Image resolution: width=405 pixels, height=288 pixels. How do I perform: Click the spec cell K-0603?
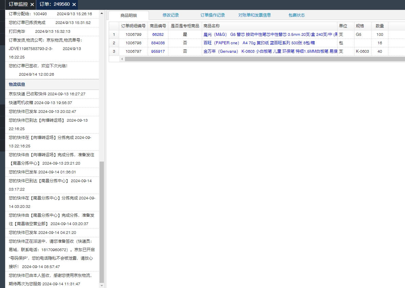tap(363, 52)
